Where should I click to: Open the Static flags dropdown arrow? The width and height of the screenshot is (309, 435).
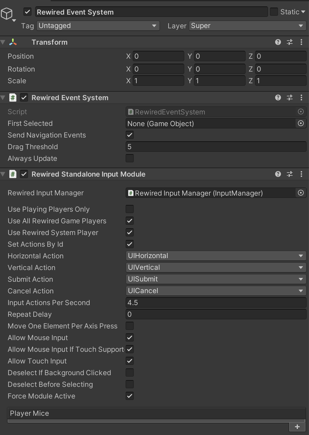[x=303, y=12]
